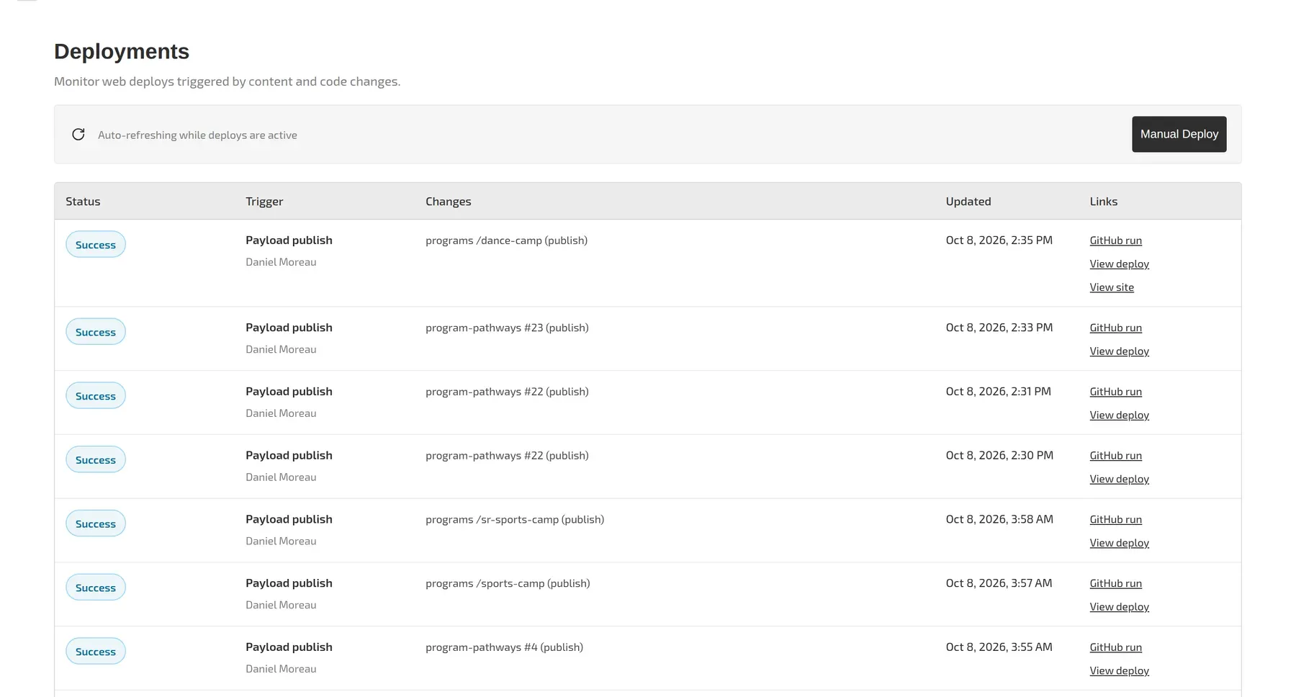Click timestamp "Oct 8, 2026, 3:58 AM"
The height and width of the screenshot is (697, 1296).
pyautogui.click(x=999, y=519)
